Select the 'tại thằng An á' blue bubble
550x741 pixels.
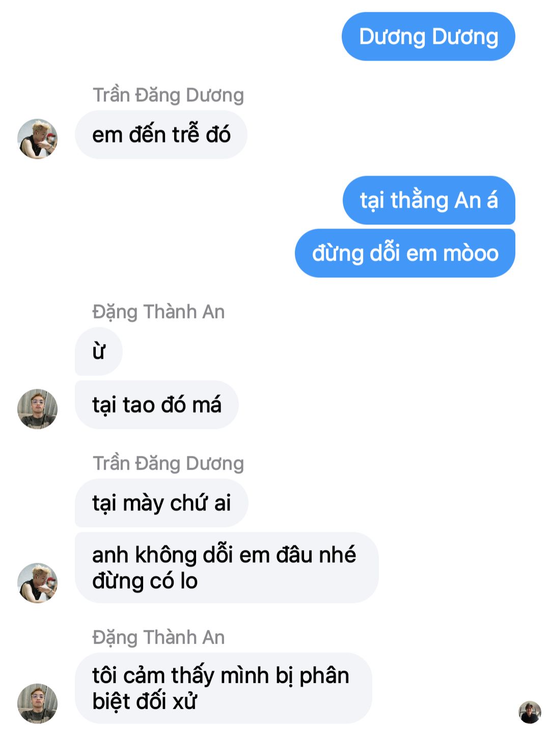429,201
